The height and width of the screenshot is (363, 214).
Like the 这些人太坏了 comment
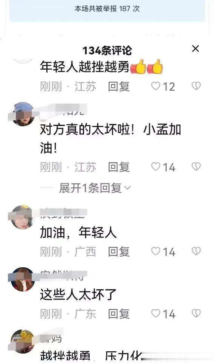(156, 313)
